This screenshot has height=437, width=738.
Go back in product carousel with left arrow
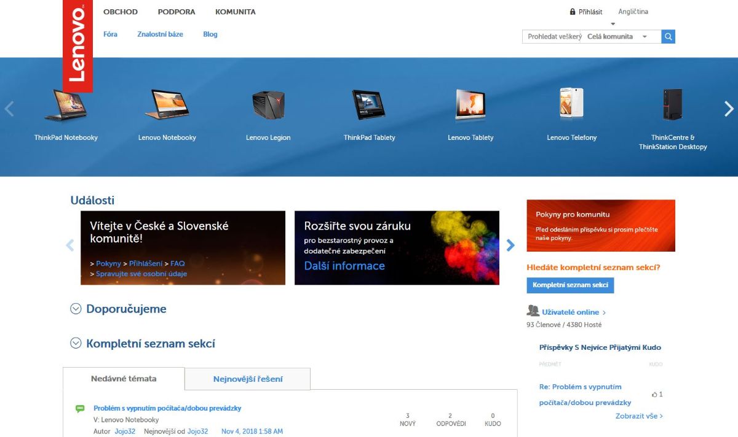click(9, 109)
